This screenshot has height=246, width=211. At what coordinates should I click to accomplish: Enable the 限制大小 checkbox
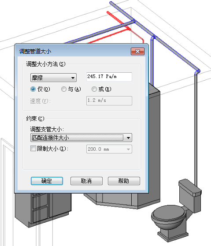[33, 149]
